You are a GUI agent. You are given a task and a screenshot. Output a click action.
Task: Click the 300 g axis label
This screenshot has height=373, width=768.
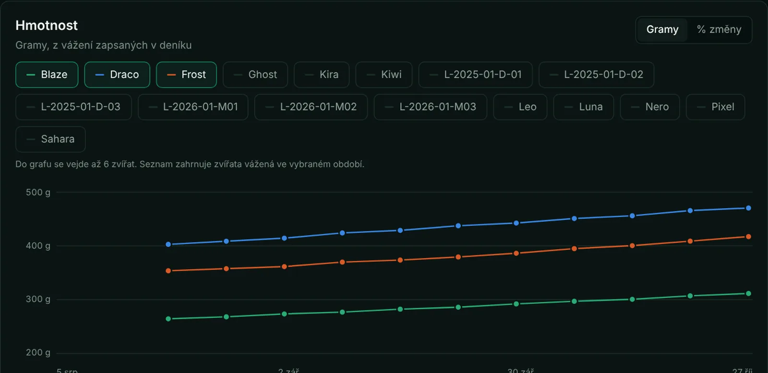[38, 299]
